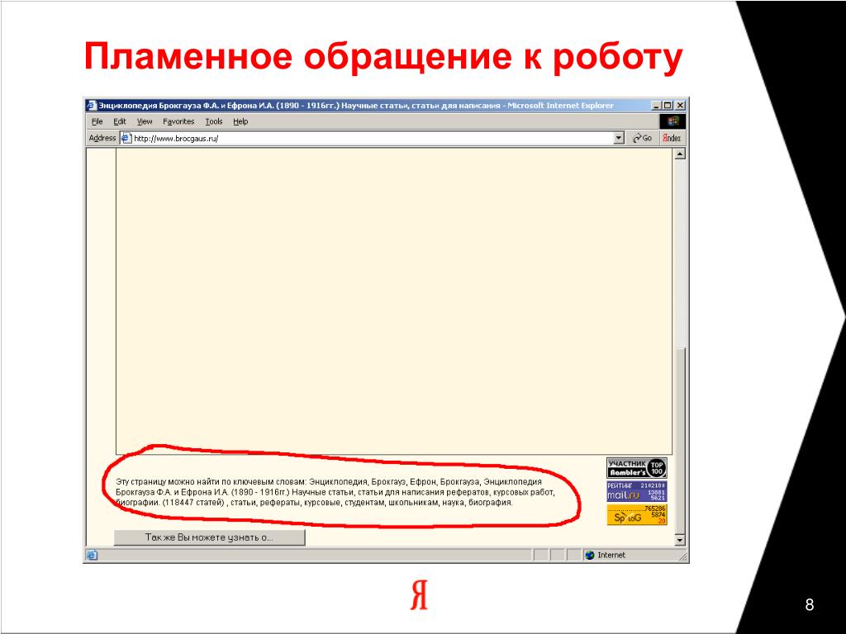The width and height of the screenshot is (846, 634).
Task: Click the slide title 'Пламенное обращение к роботу'
Action: click(383, 57)
